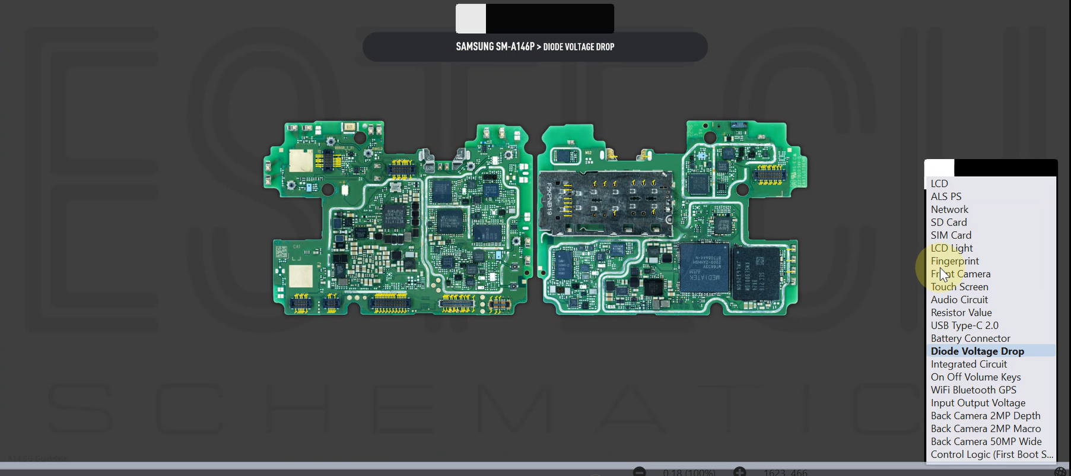
Task: Click the white box in top header bar
Action: (471, 18)
